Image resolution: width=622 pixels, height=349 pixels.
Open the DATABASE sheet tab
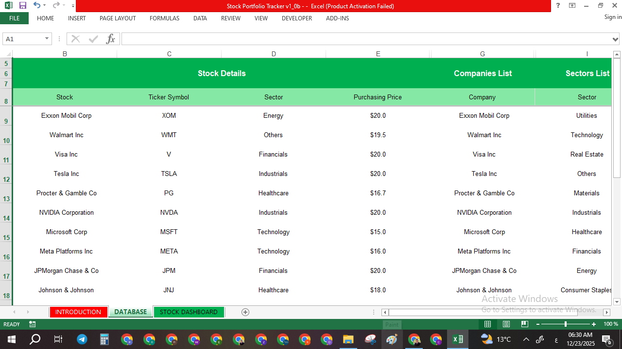coord(130,312)
